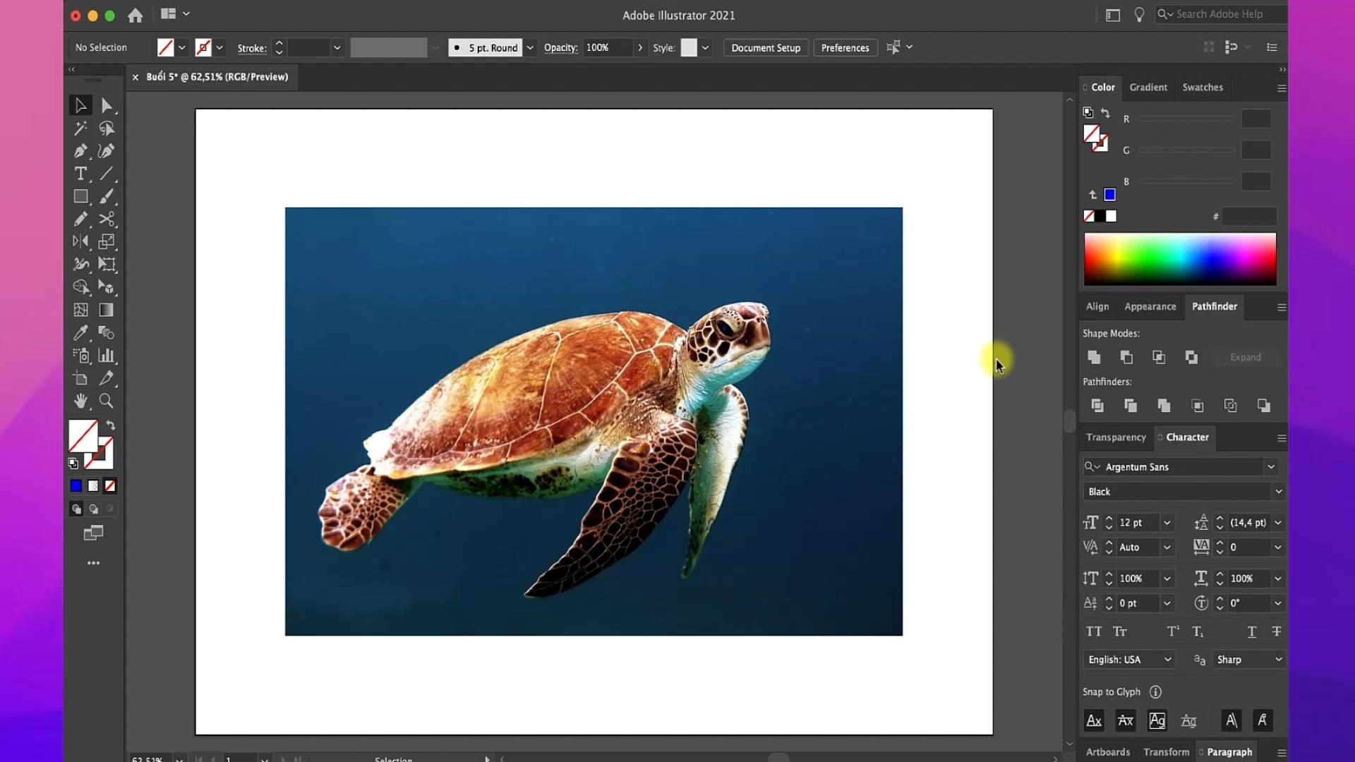Image resolution: width=1355 pixels, height=762 pixels.
Task: Click the Document Setup button
Action: point(766,48)
